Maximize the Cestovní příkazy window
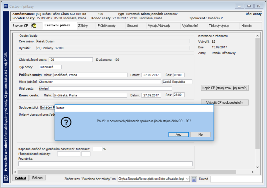This screenshot has width=267, height=188. [x=249, y=6]
